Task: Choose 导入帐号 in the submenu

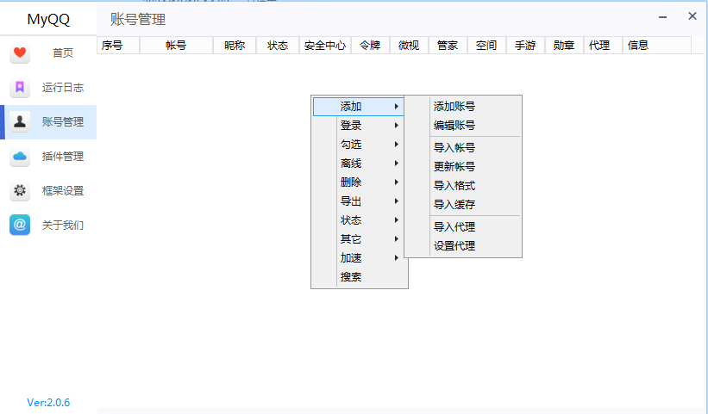Action: (454, 148)
